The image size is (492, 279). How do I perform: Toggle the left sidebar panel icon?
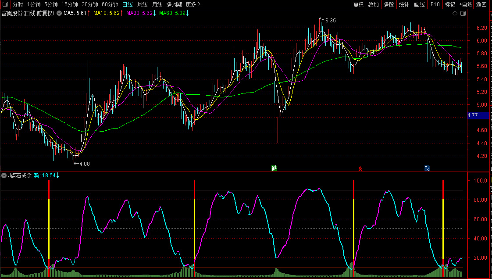click(4, 4)
